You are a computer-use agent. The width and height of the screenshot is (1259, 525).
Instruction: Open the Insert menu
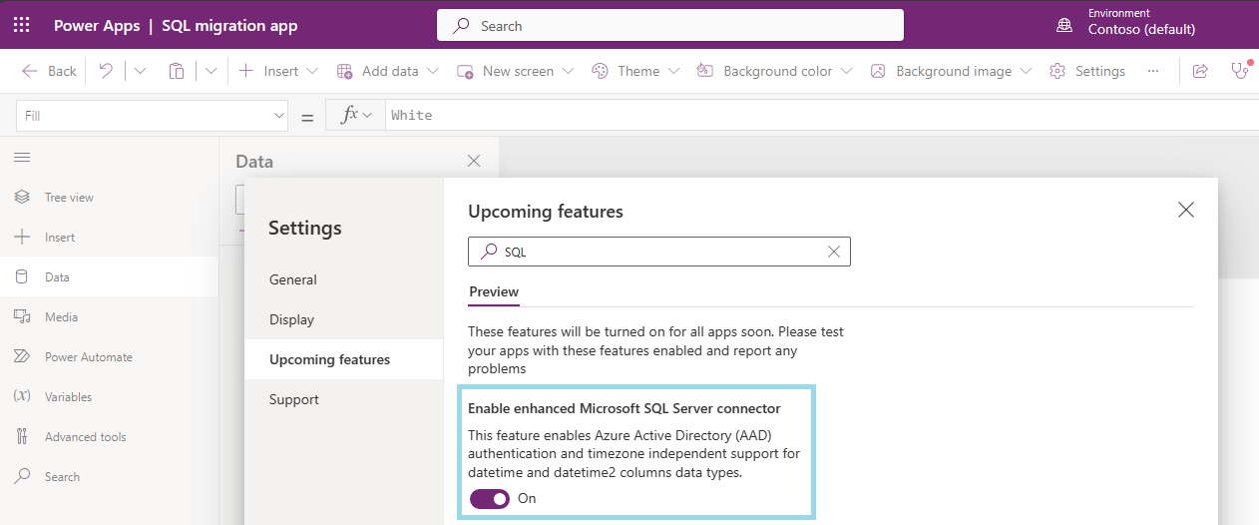(x=278, y=71)
